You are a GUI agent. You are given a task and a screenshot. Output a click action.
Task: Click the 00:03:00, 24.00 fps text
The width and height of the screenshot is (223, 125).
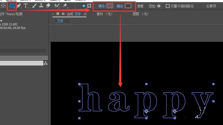[13, 28]
